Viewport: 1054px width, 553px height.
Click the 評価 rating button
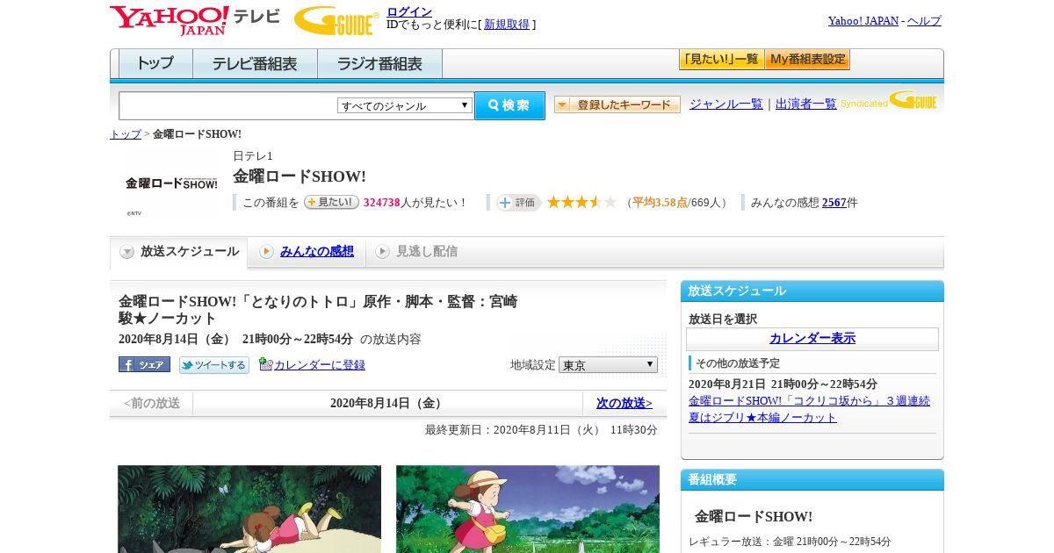tap(518, 203)
